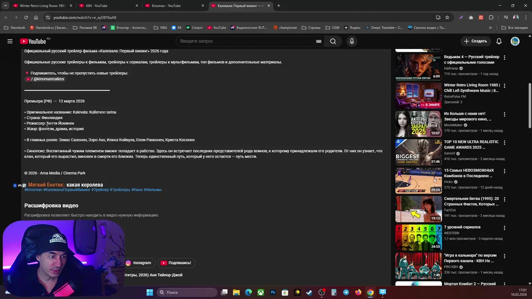
Task: Open Все закладки folder
Action: coord(515,28)
